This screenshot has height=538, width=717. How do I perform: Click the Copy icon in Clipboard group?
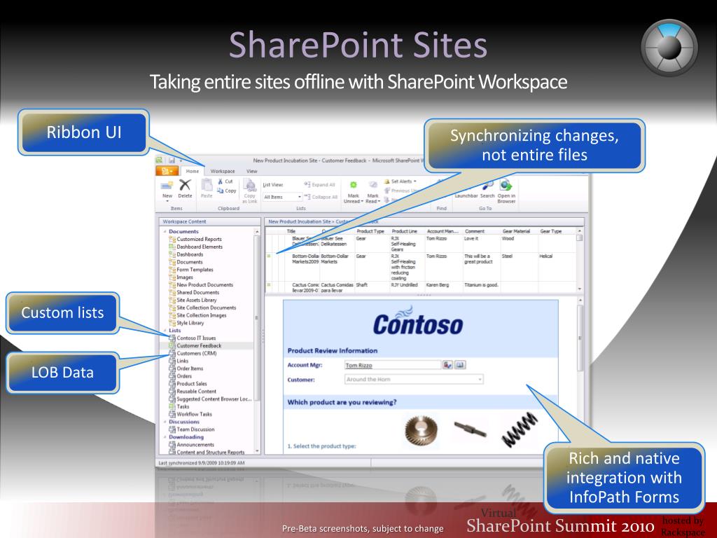(x=221, y=191)
